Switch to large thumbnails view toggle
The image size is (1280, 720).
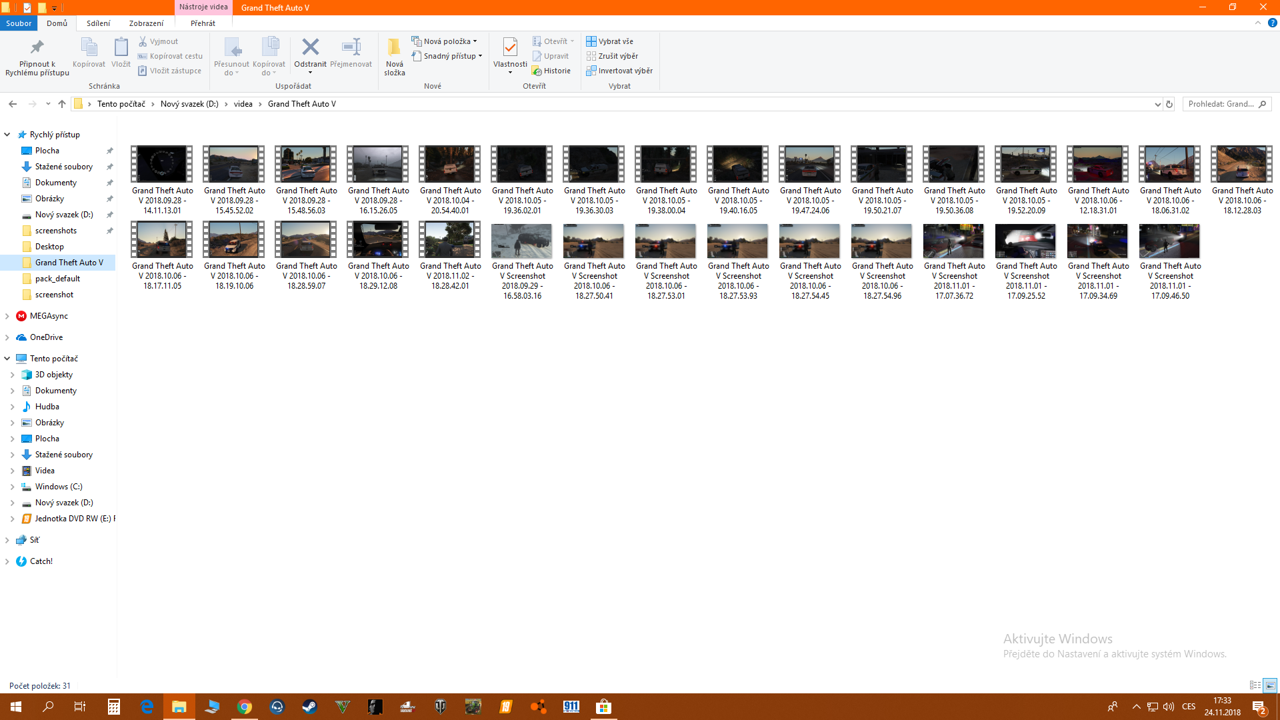click(1270, 685)
